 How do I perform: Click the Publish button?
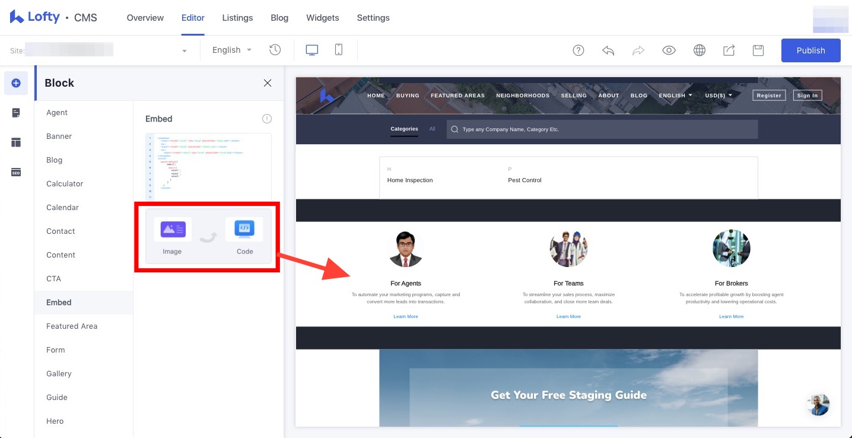point(810,50)
